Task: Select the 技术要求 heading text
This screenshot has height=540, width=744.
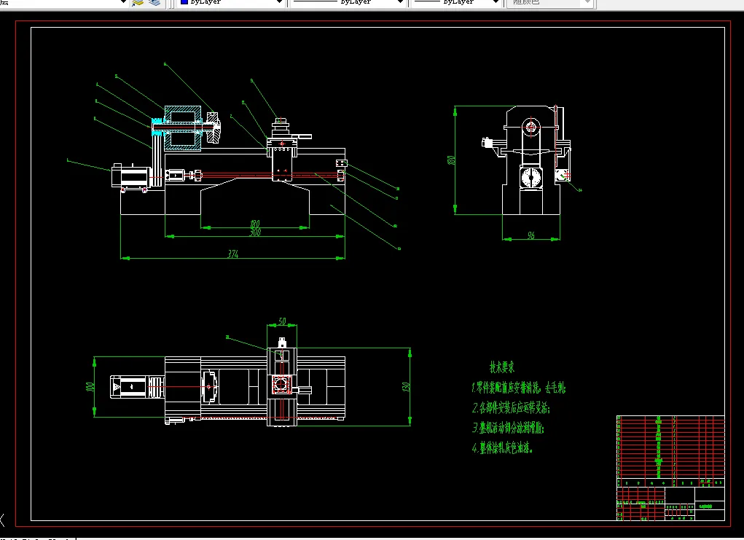Action: [x=502, y=367]
